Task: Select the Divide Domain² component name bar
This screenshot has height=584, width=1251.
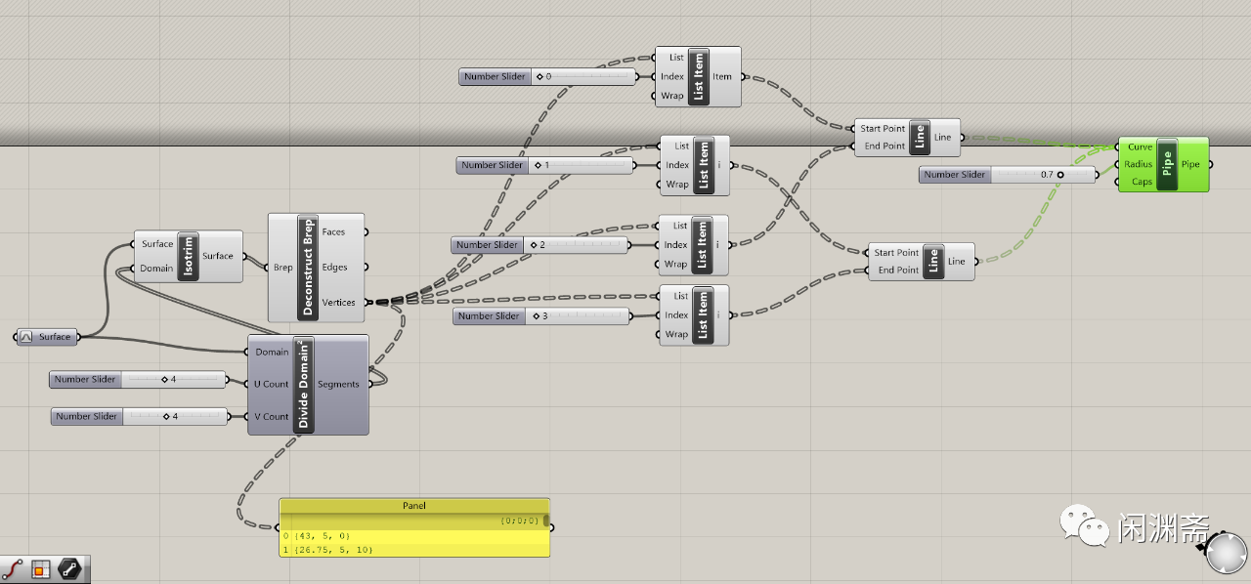Action: 303,385
